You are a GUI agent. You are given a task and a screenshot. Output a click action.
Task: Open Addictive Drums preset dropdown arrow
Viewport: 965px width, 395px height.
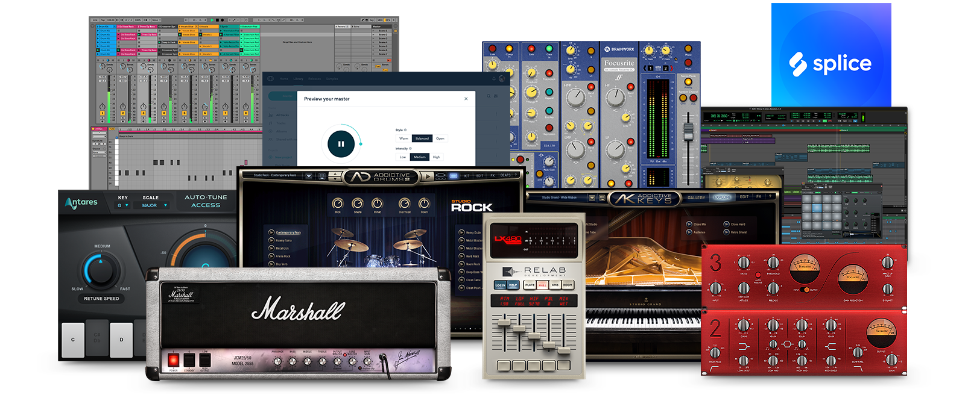click(x=309, y=176)
